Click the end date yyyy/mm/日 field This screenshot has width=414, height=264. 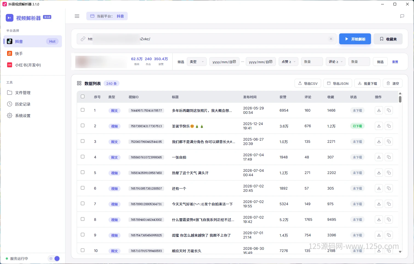tap(261, 62)
